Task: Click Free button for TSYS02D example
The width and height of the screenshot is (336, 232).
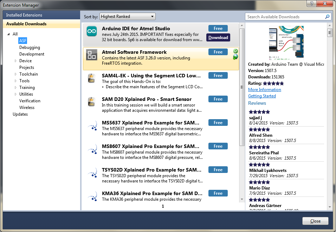Action: coord(218,170)
